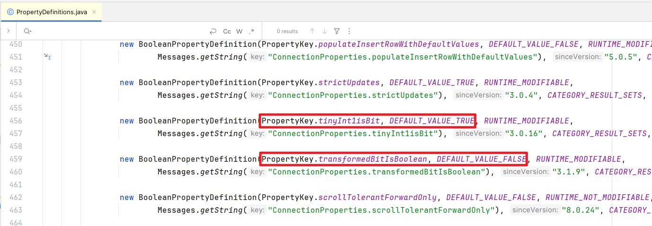Click scrollTolerantForwardOnly property key on line 462

coord(378,197)
